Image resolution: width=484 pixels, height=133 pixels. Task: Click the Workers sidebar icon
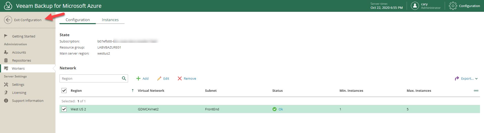pos(6,68)
